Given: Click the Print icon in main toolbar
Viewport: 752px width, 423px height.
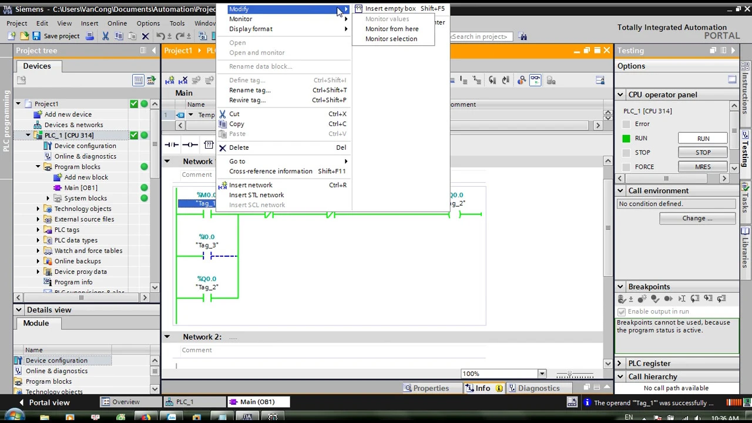Looking at the screenshot, I should coord(90,36).
